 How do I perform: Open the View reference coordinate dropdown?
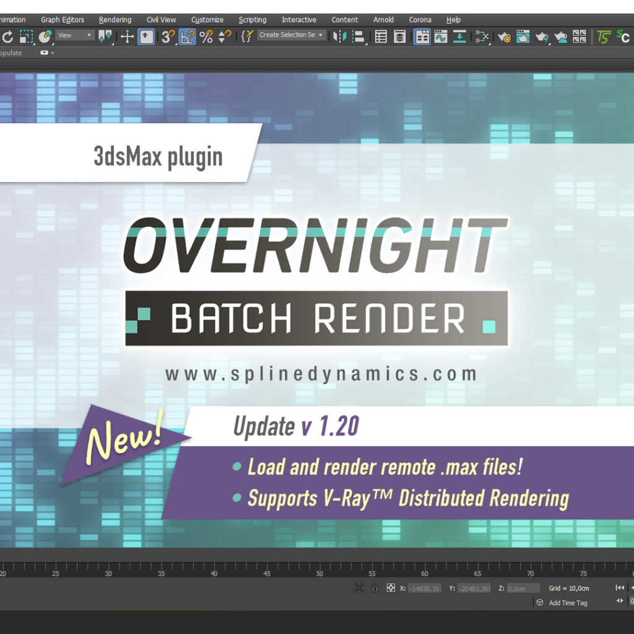pyautogui.click(x=75, y=35)
